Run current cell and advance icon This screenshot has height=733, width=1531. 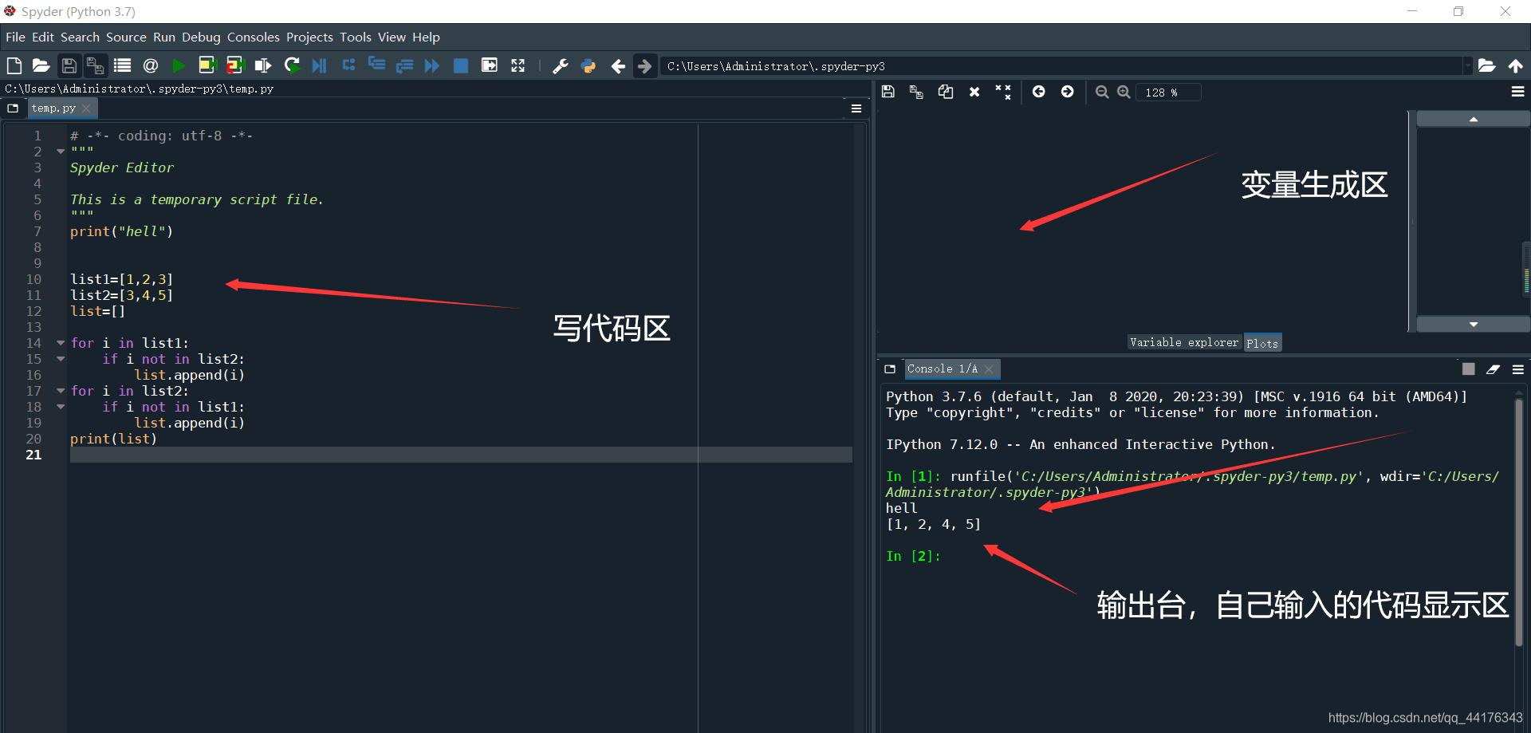click(x=235, y=65)
